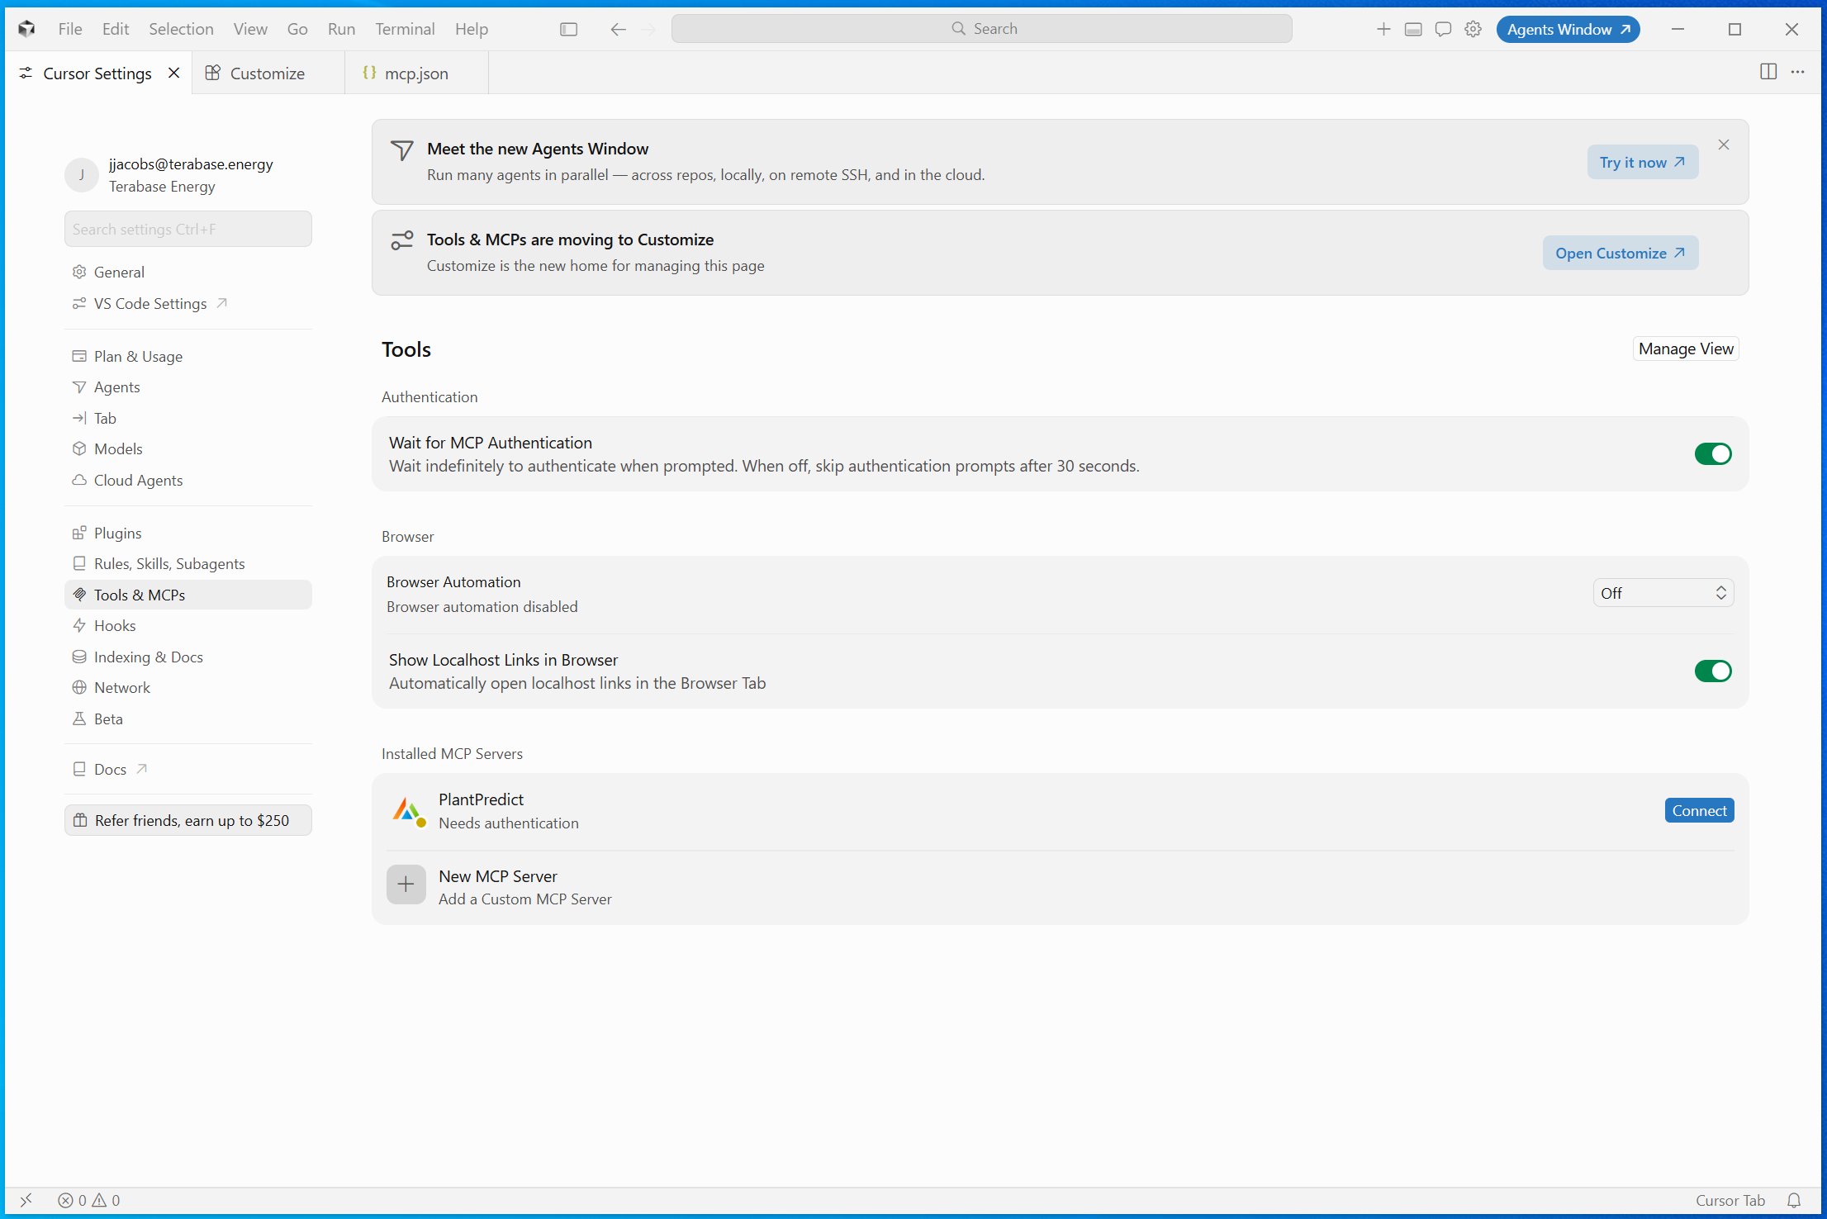The width and height of the screenshot is (1827, 1219).
Task: Open the Browser Automation Off dropdown
Action: 1663,593
